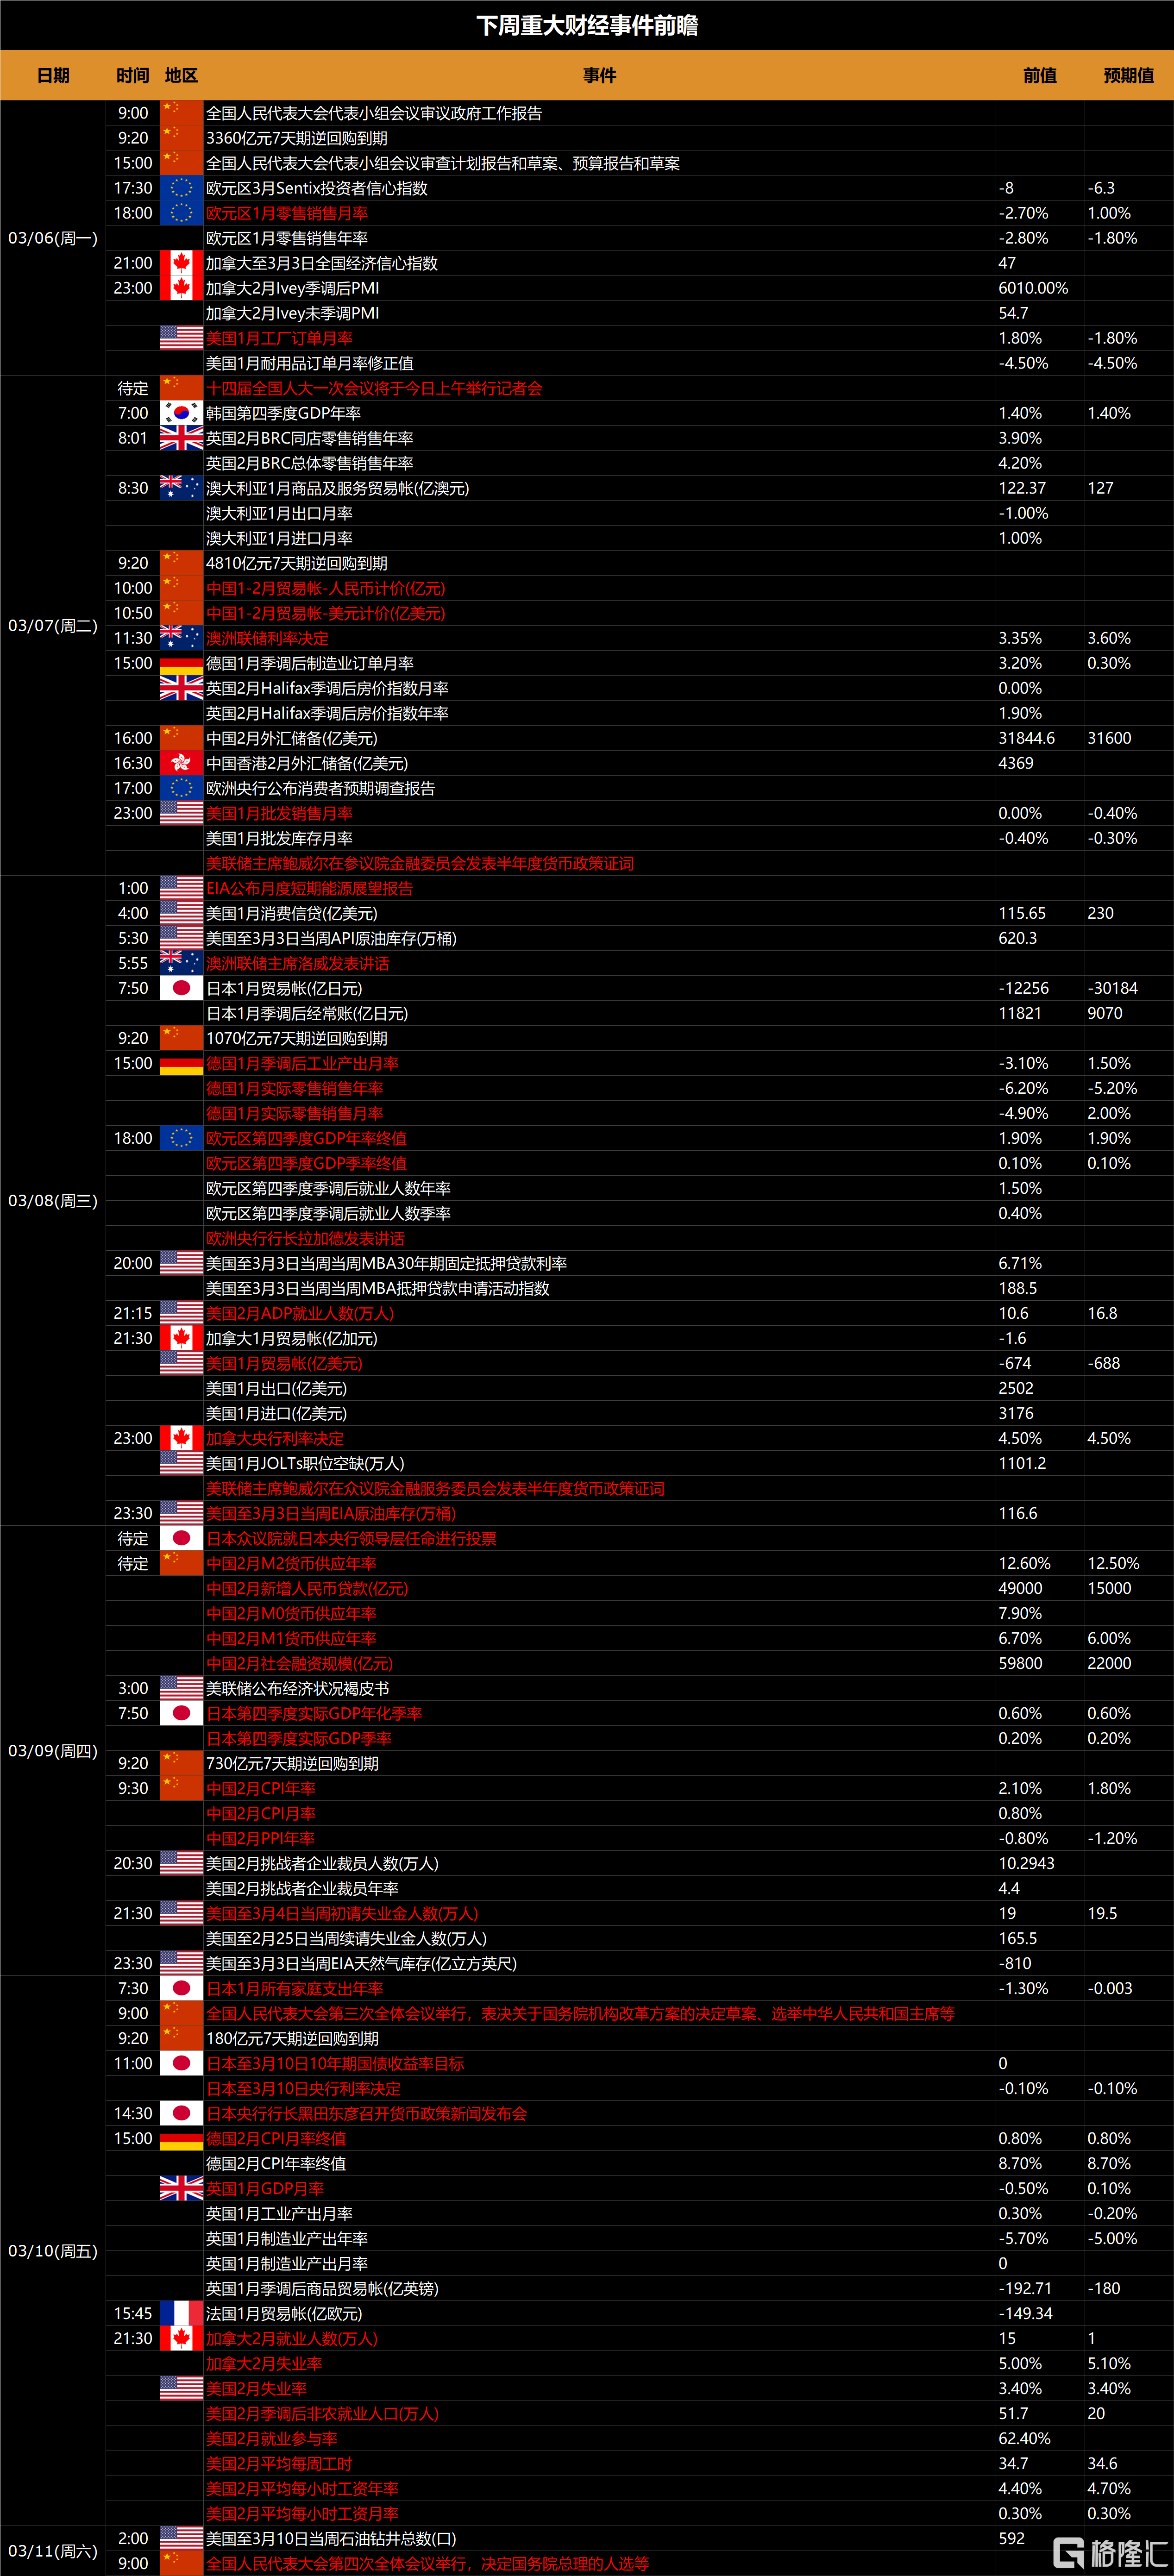Select the date cell 03/08(周三)
Screen dimensions: 1174x2576
coord(53,1201)
